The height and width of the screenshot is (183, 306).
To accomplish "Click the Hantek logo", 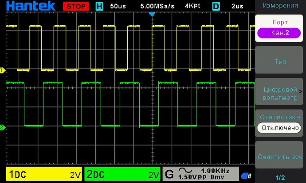I will click(31, 6).
